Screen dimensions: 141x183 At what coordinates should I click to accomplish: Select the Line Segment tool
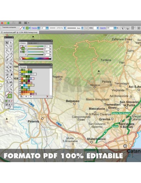pyautogui.click(x=7, y=53)
